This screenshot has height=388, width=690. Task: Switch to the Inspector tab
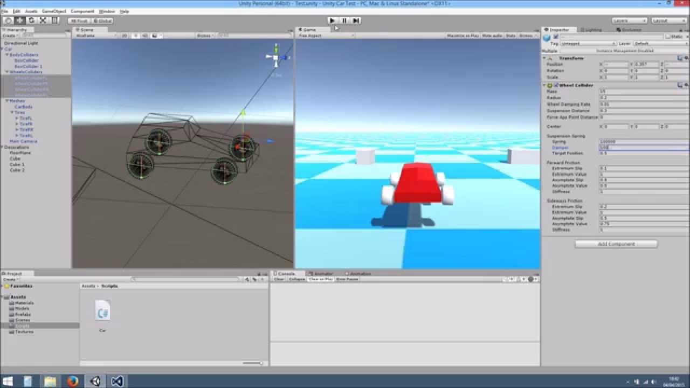click(559, 30)
